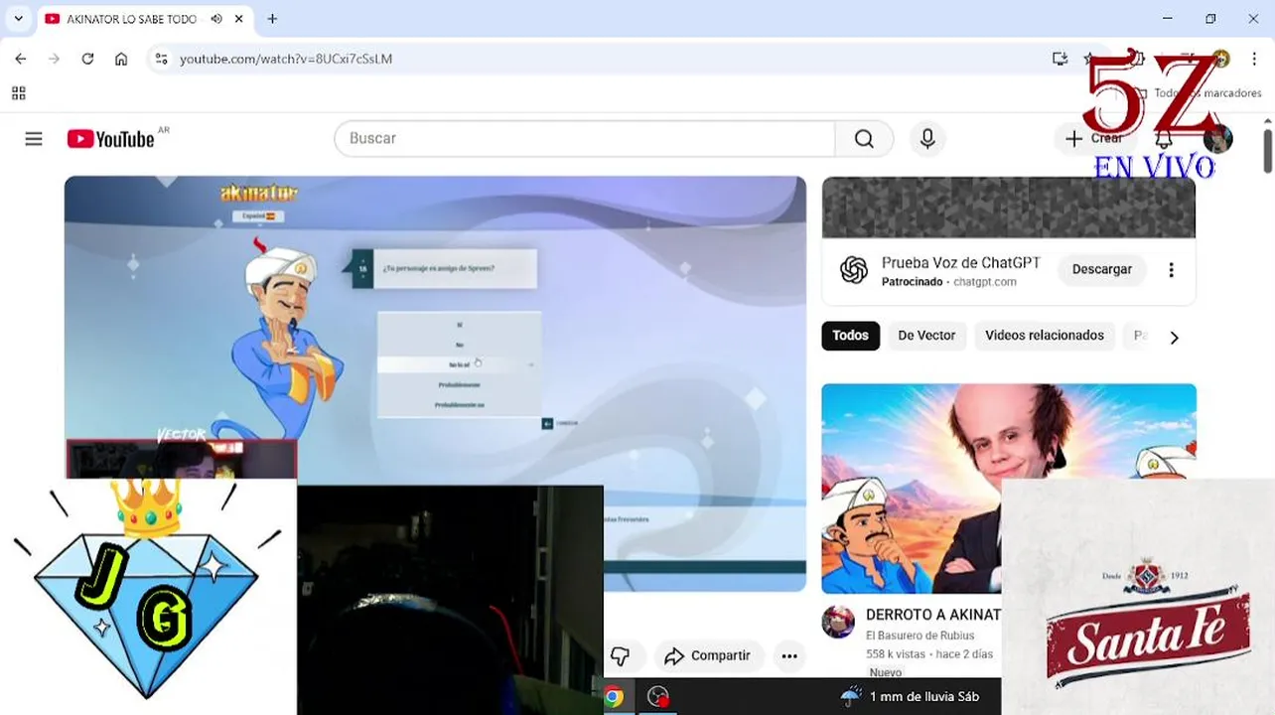Open the DERROTO A AKINAT video title
Image resolution: width=1275 pixels, height=715 pixels.
(x=932, y=615)
